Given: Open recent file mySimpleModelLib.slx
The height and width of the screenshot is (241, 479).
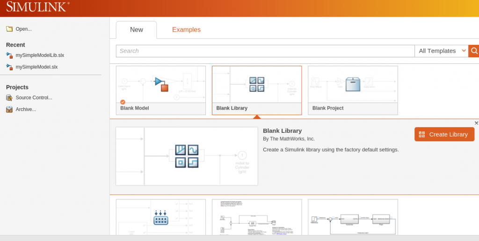Looking at the screenshot, I should click(x=40, y=55).
